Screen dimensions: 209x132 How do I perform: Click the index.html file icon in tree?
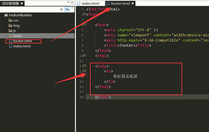[x=10, y=46]
